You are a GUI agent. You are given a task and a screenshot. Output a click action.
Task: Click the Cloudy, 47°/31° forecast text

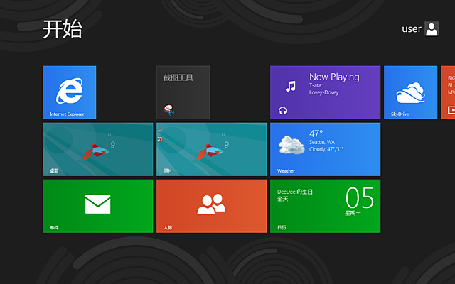pyautogui.click(x=326, y=149)
